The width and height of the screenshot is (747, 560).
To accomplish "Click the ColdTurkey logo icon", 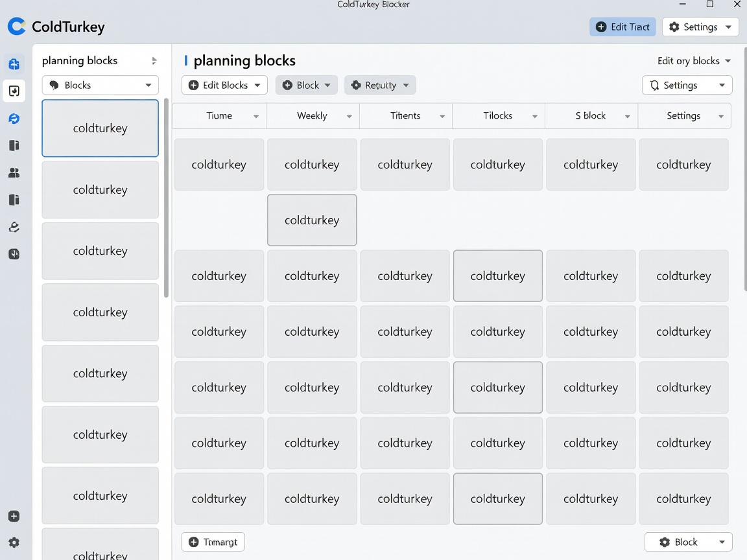I will (17, 27).
